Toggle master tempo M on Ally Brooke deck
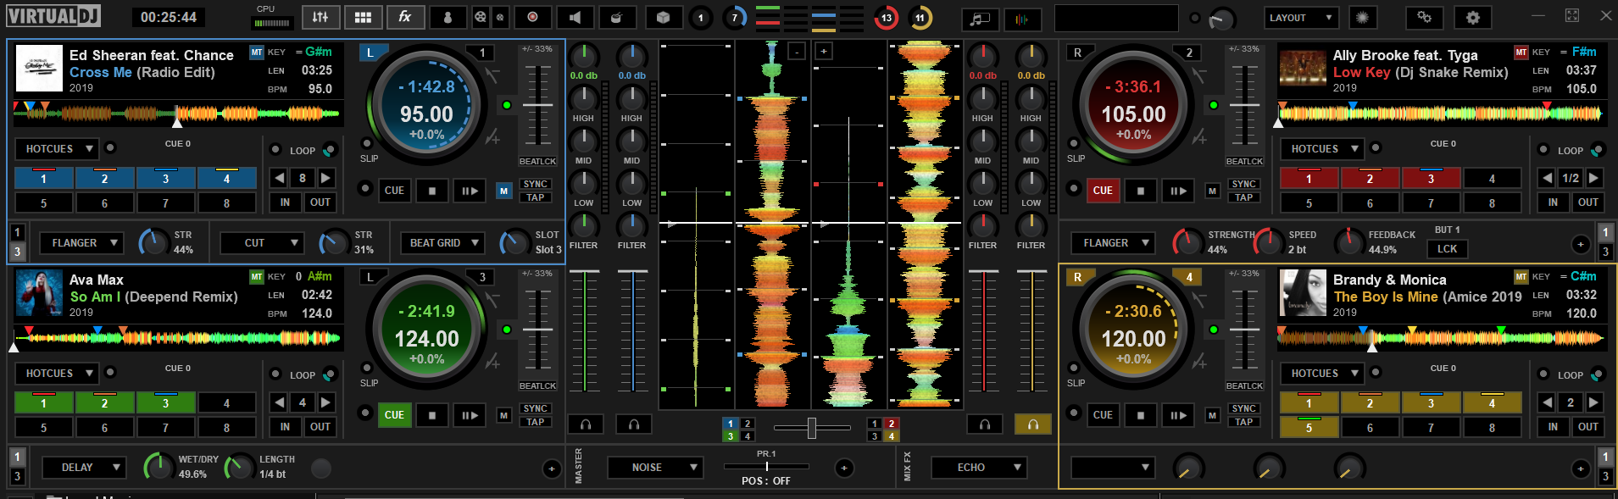Screen dimensions: 1618x499 pos(1213,191)
